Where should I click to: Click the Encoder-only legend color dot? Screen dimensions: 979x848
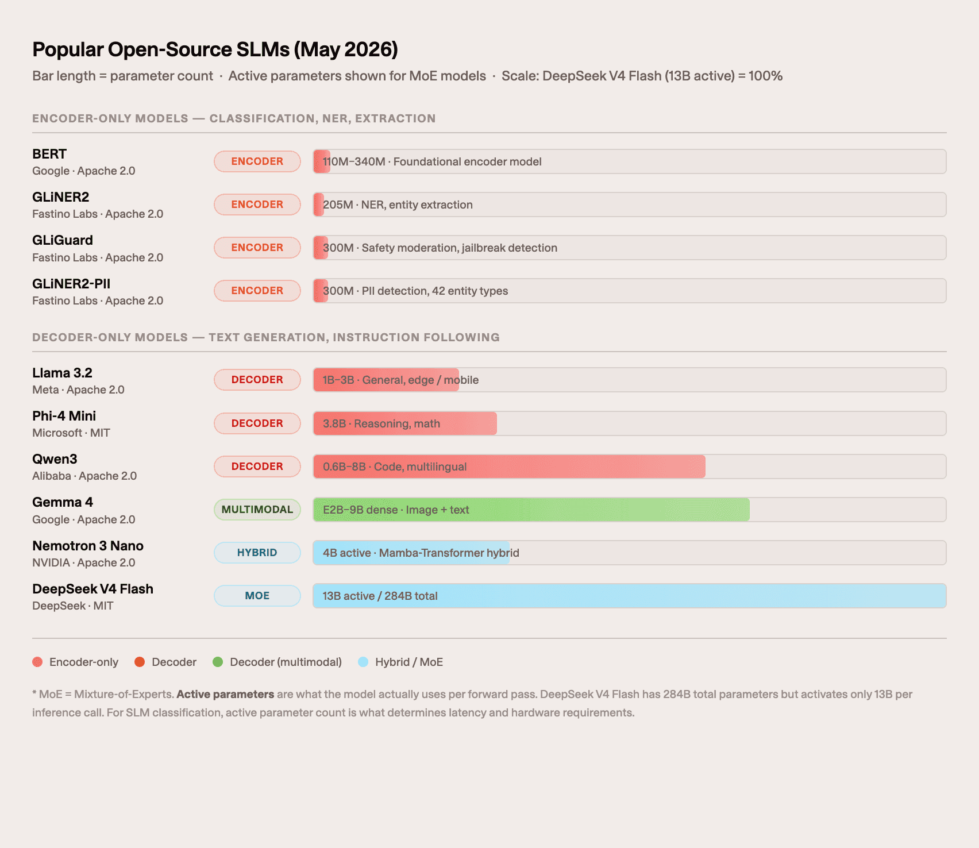point(37,662)
